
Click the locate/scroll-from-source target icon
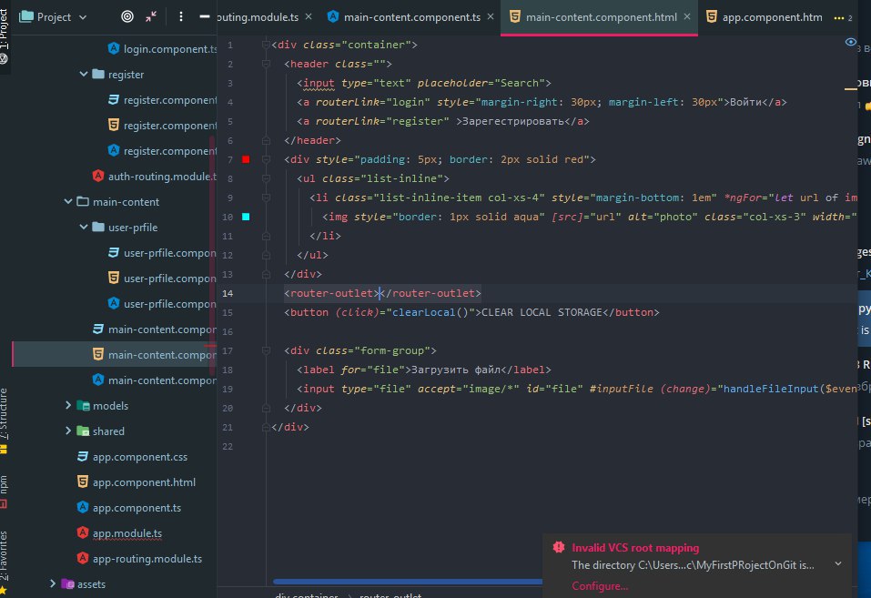coord(127,16)
